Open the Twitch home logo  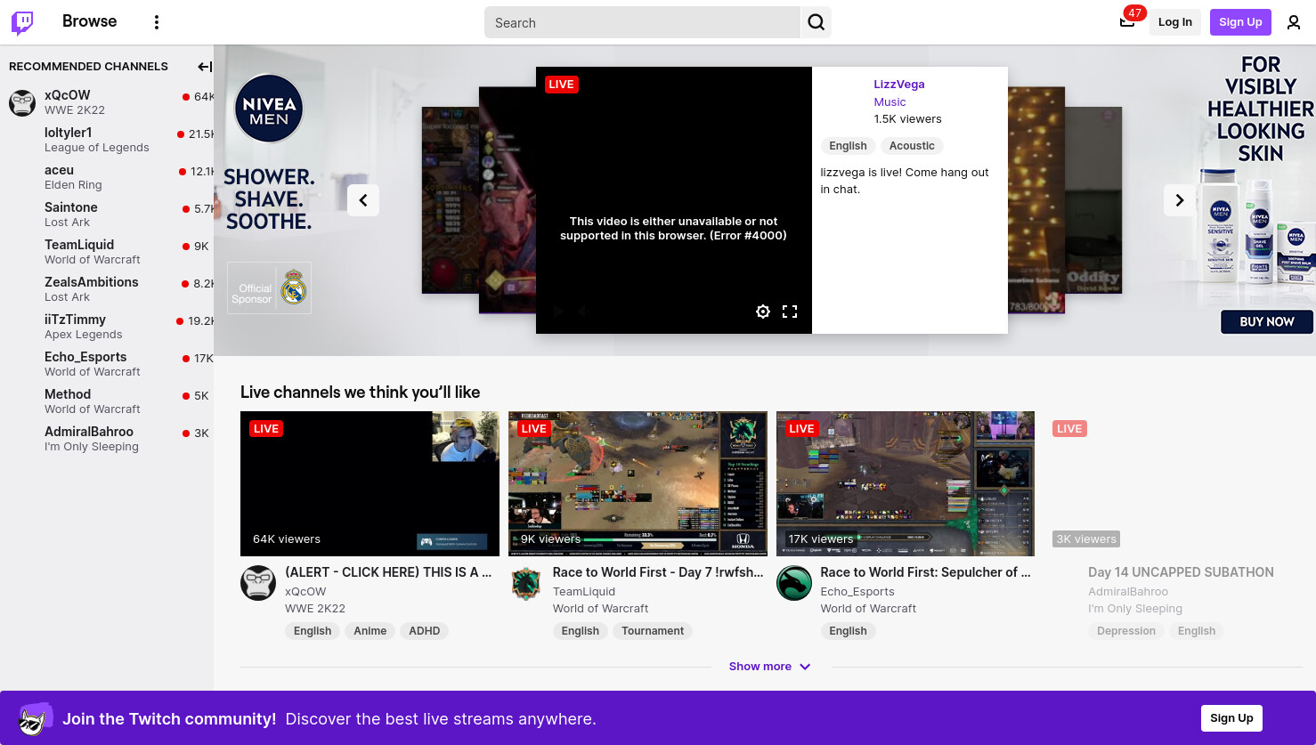(x=22, y=22)
